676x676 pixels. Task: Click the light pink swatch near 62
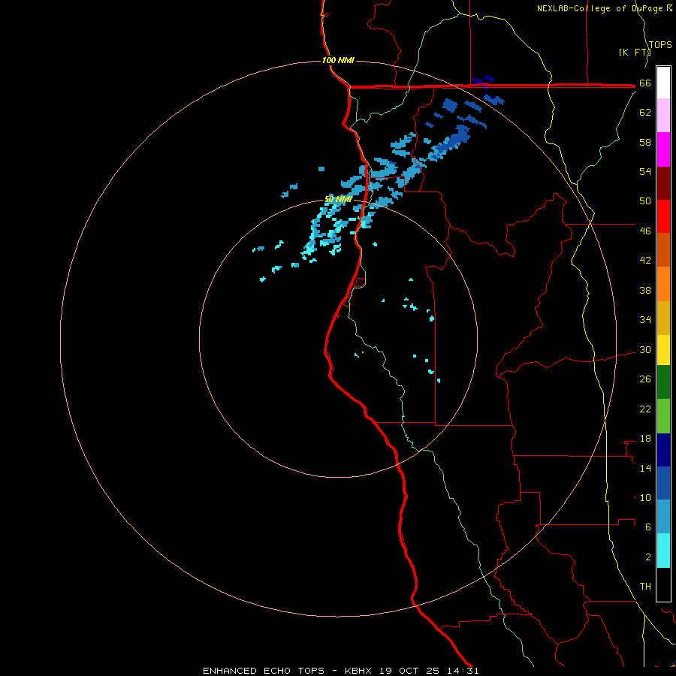click(x=663, y=116)
